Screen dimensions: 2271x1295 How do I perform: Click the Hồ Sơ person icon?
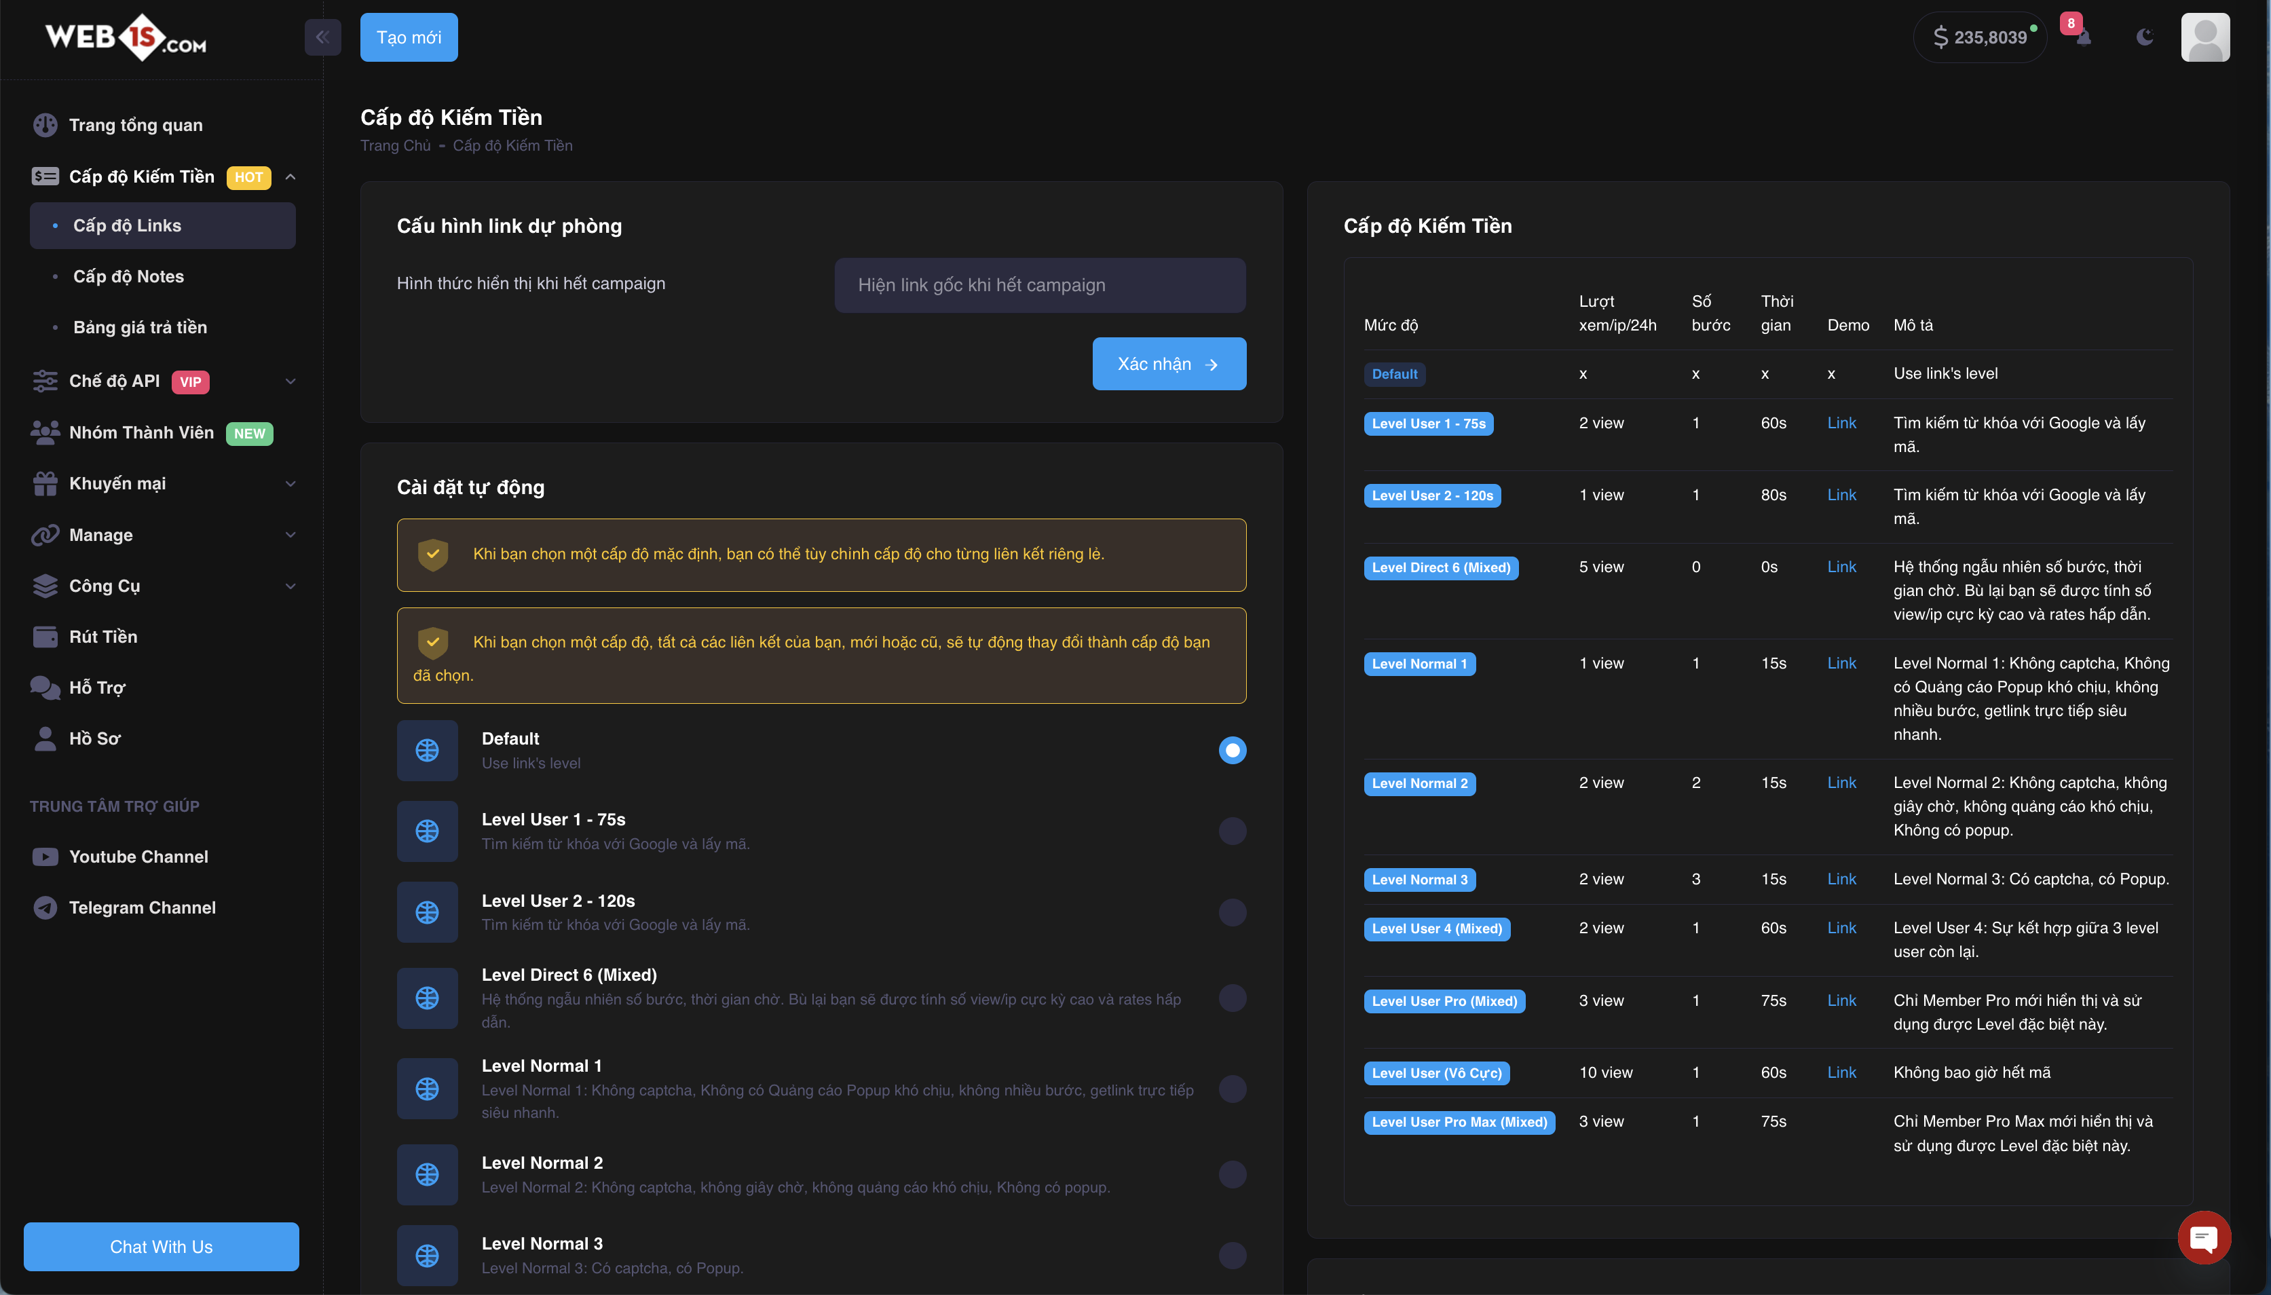pos(45,739)
